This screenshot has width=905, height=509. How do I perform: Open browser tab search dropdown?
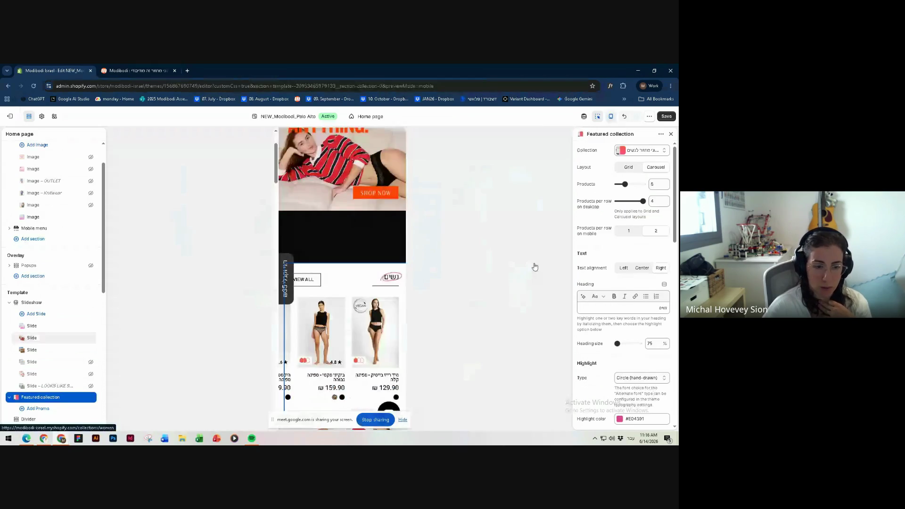coord(7,71)
